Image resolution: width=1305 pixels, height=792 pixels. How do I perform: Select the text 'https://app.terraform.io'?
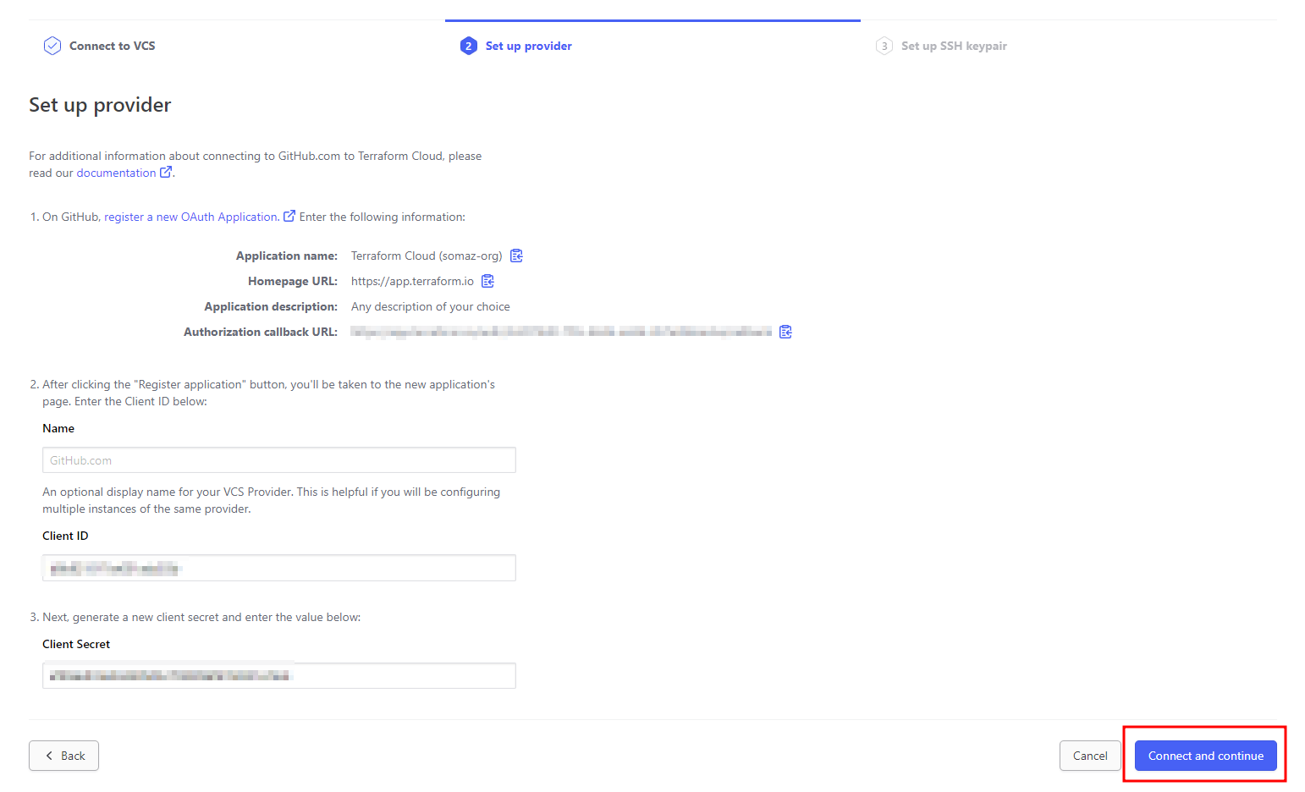coord(412,281)
